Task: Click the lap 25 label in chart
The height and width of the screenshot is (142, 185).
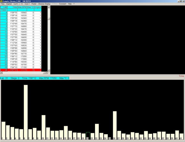Action: tap(110, 139)
